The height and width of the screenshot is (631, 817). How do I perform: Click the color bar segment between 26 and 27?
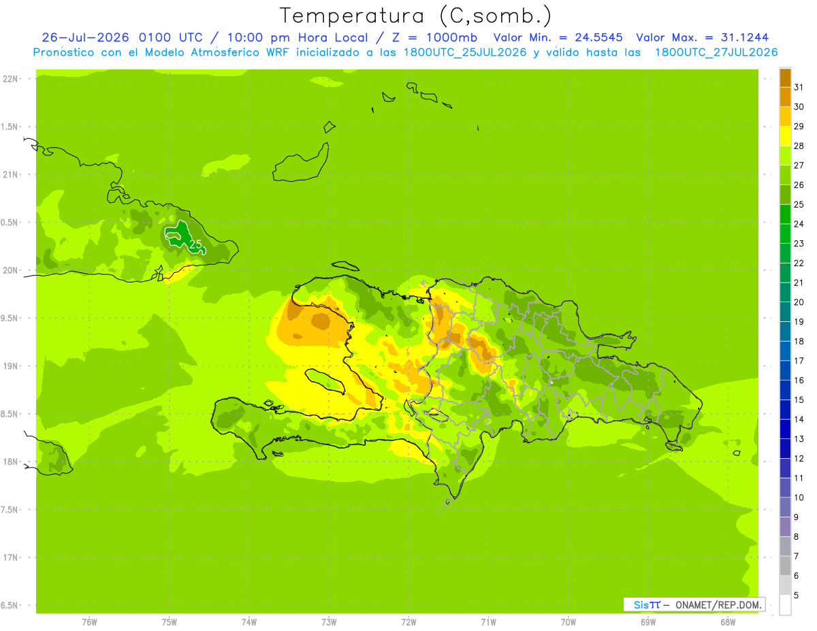[x=785, y=176]
